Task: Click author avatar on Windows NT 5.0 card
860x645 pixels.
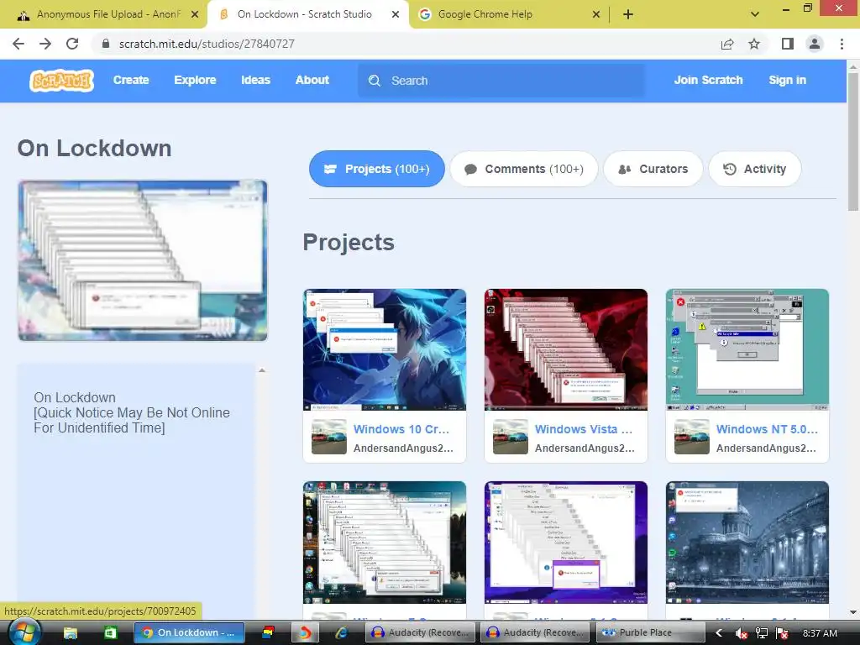Action: click(692, 437)
